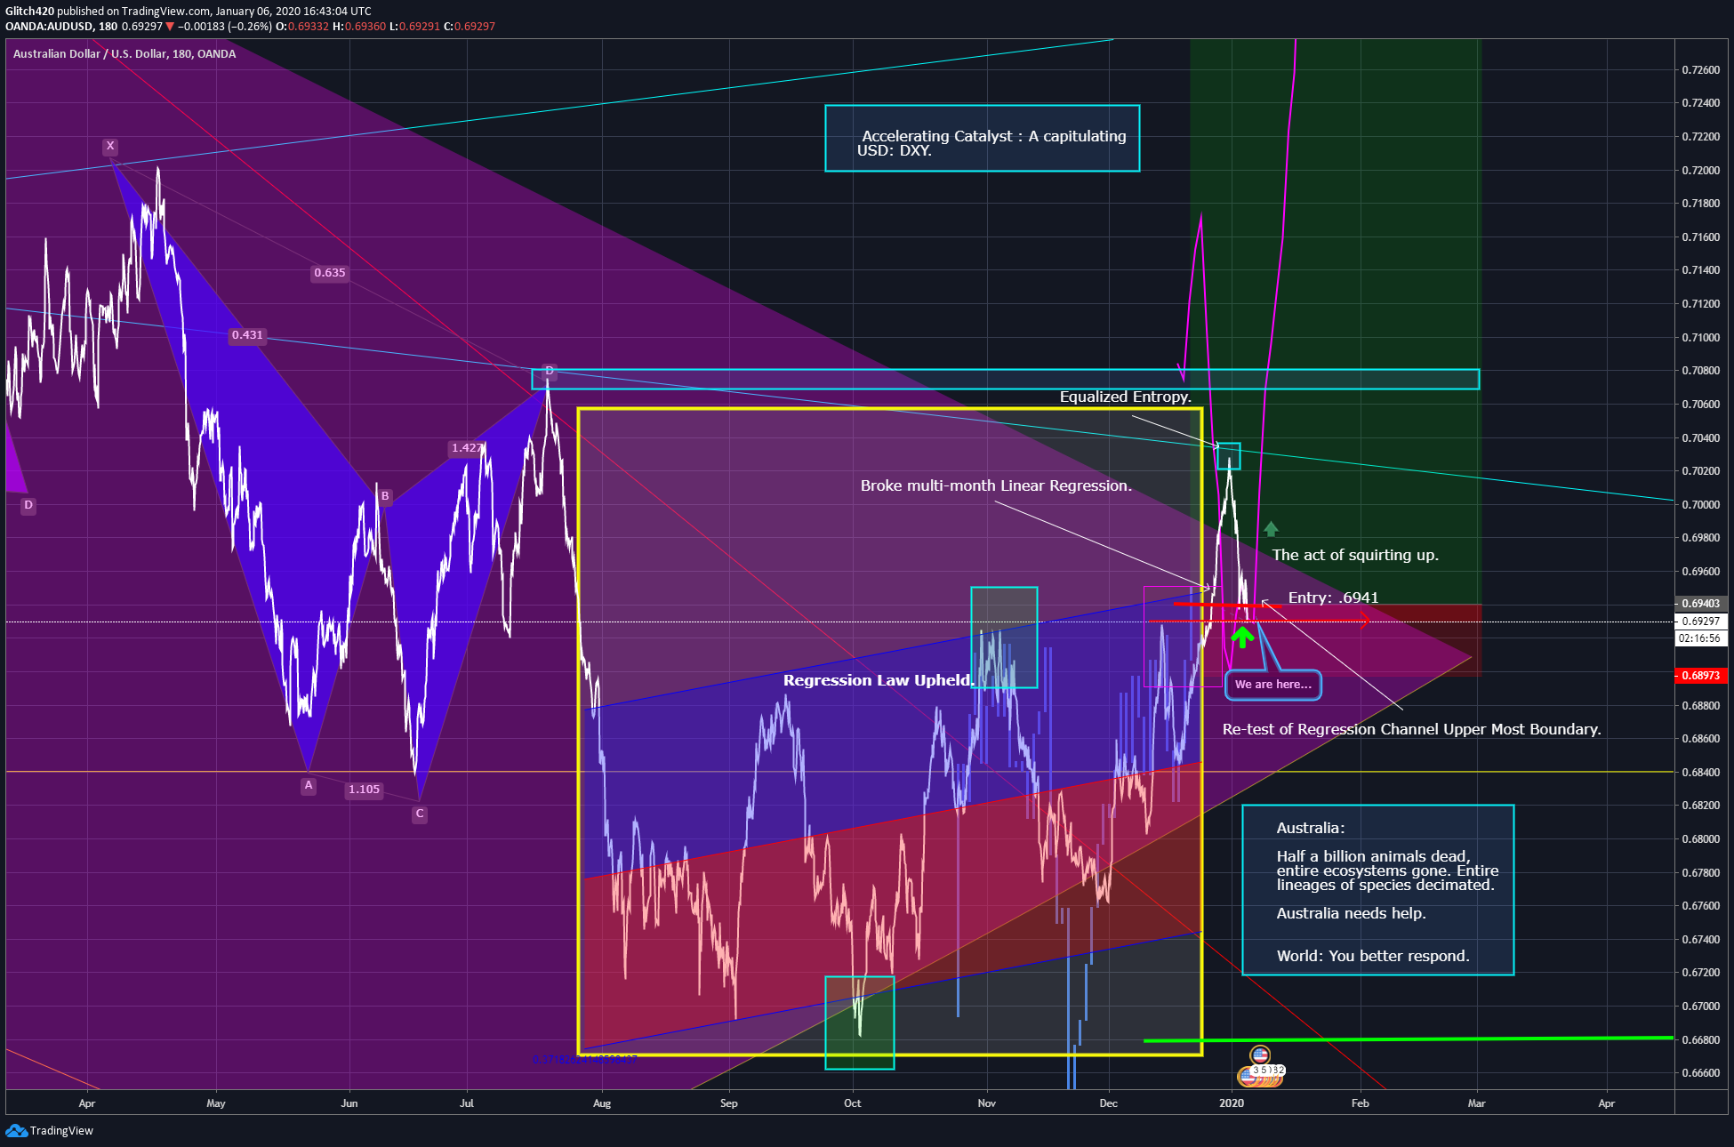The height and width of the screenshot is (1147, 1734).
Task: Select the harmonic pattern A point label
Action: pyautogui.click(x=309, y=785)
